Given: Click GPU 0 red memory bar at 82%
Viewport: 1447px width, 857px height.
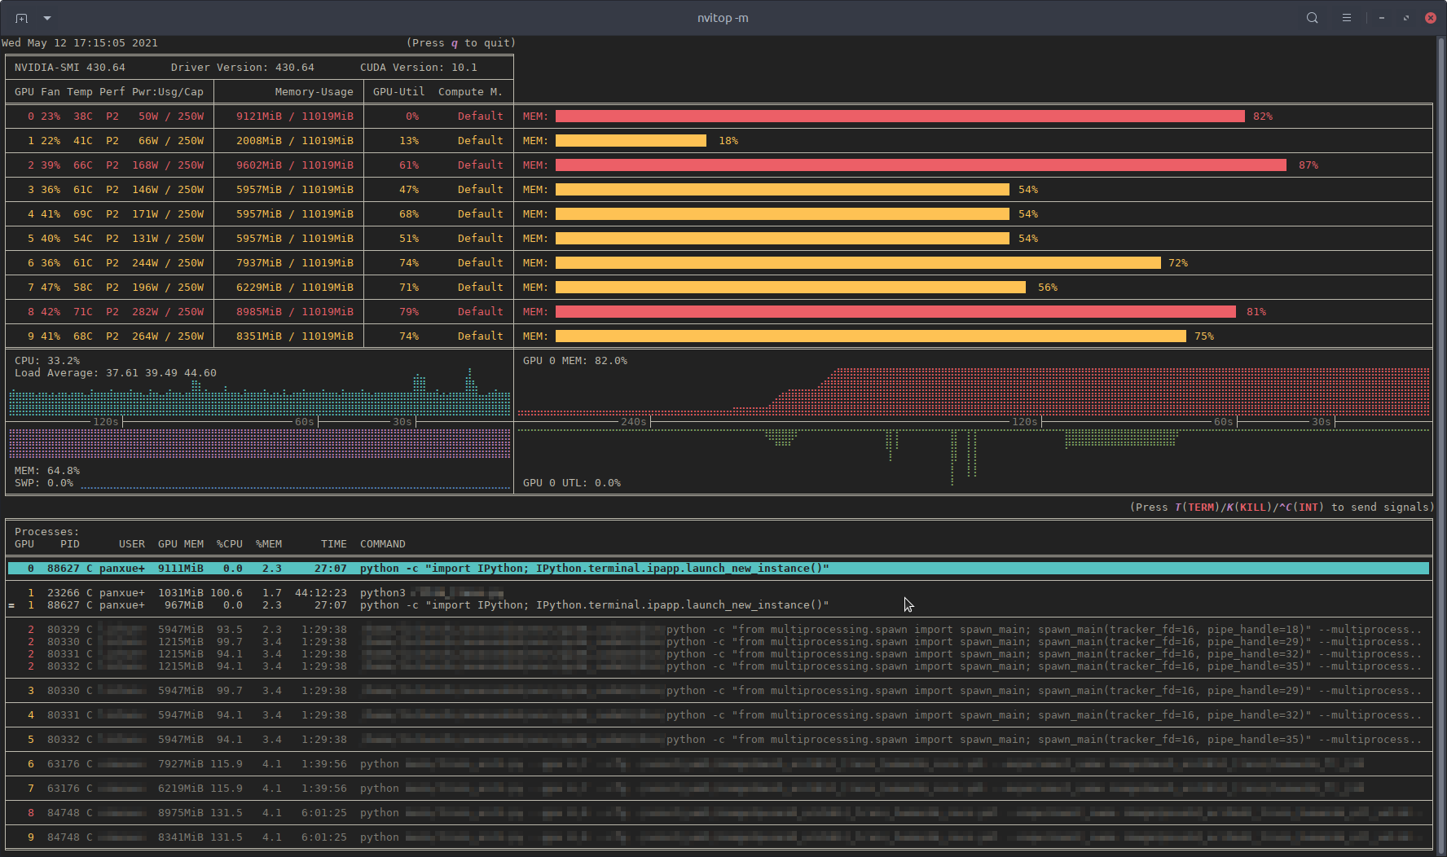Looking at the screenshot, I should (899, 116).
